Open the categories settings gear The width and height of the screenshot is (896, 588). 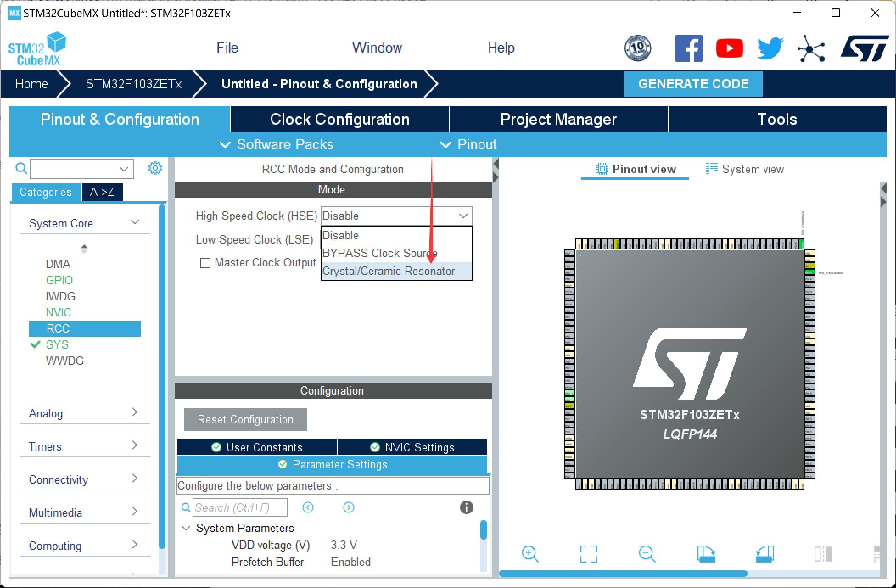(155, 168)
